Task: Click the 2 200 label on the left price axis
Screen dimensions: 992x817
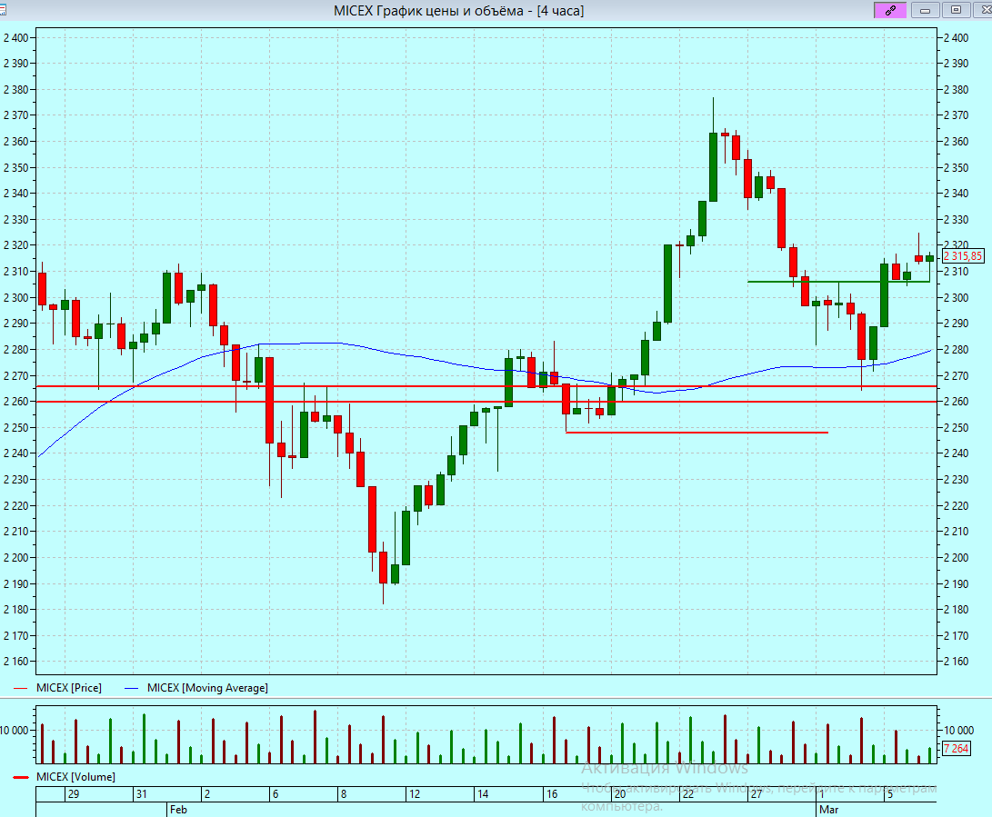Action: click(x=15, y=558)
